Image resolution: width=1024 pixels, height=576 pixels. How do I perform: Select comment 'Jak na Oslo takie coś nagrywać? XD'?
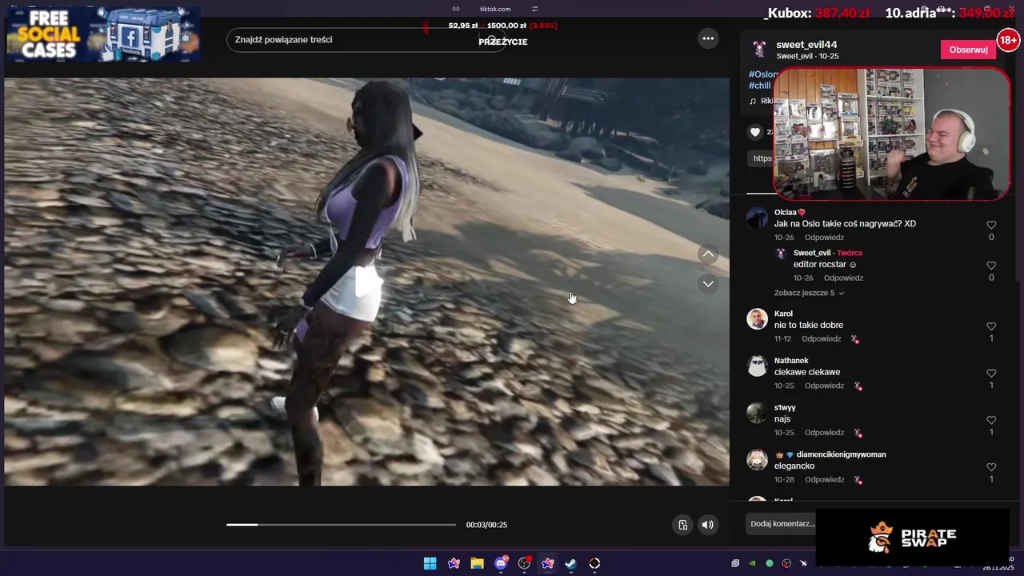(845, 224)
